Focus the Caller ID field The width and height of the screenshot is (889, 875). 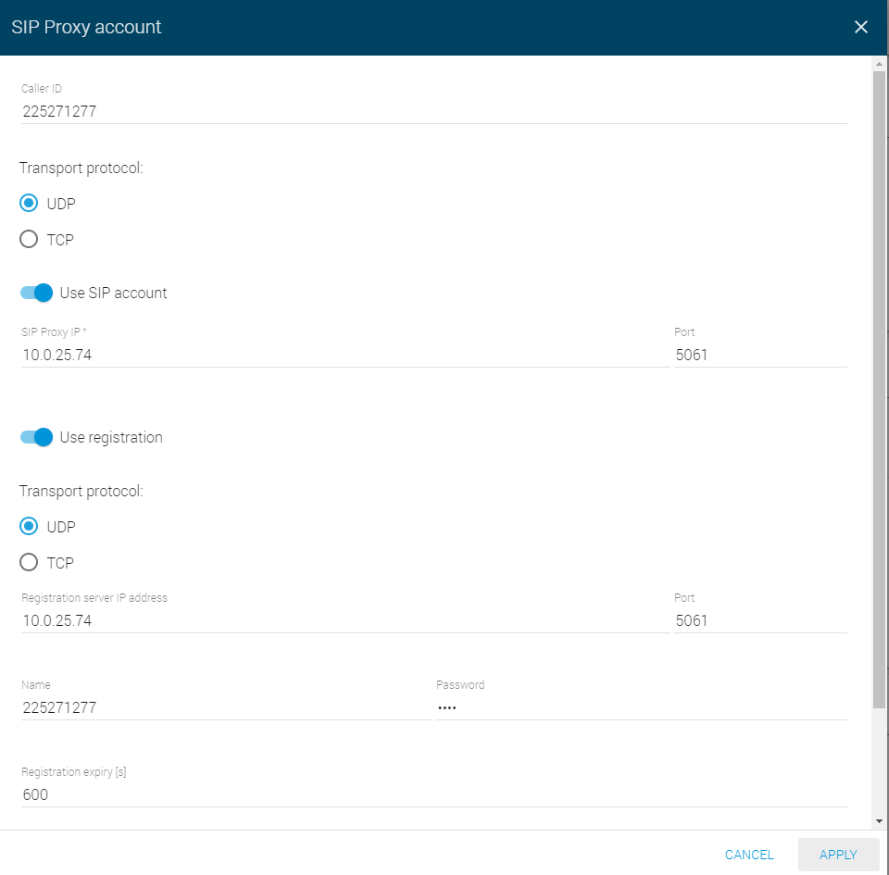pos(433,111)
